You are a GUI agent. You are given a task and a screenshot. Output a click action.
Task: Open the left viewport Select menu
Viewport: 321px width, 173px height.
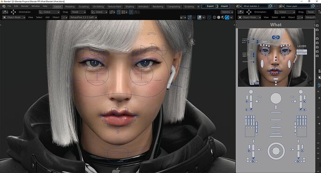coord(39,17)
